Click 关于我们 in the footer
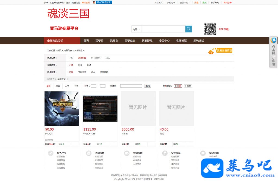 click(x=124, y=175)
